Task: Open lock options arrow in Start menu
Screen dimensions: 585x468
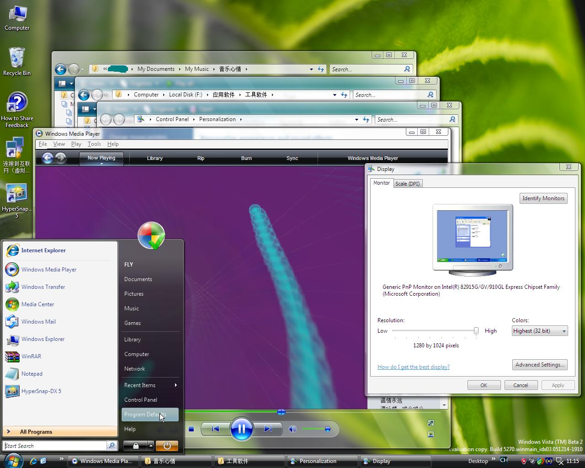Action: (x=150, y=446)
